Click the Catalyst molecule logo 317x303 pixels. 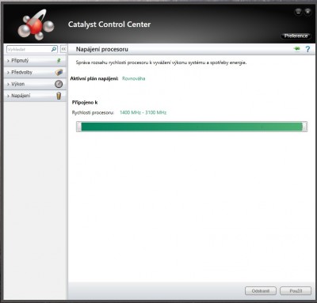pyautogui.click(x=36, y=25)
